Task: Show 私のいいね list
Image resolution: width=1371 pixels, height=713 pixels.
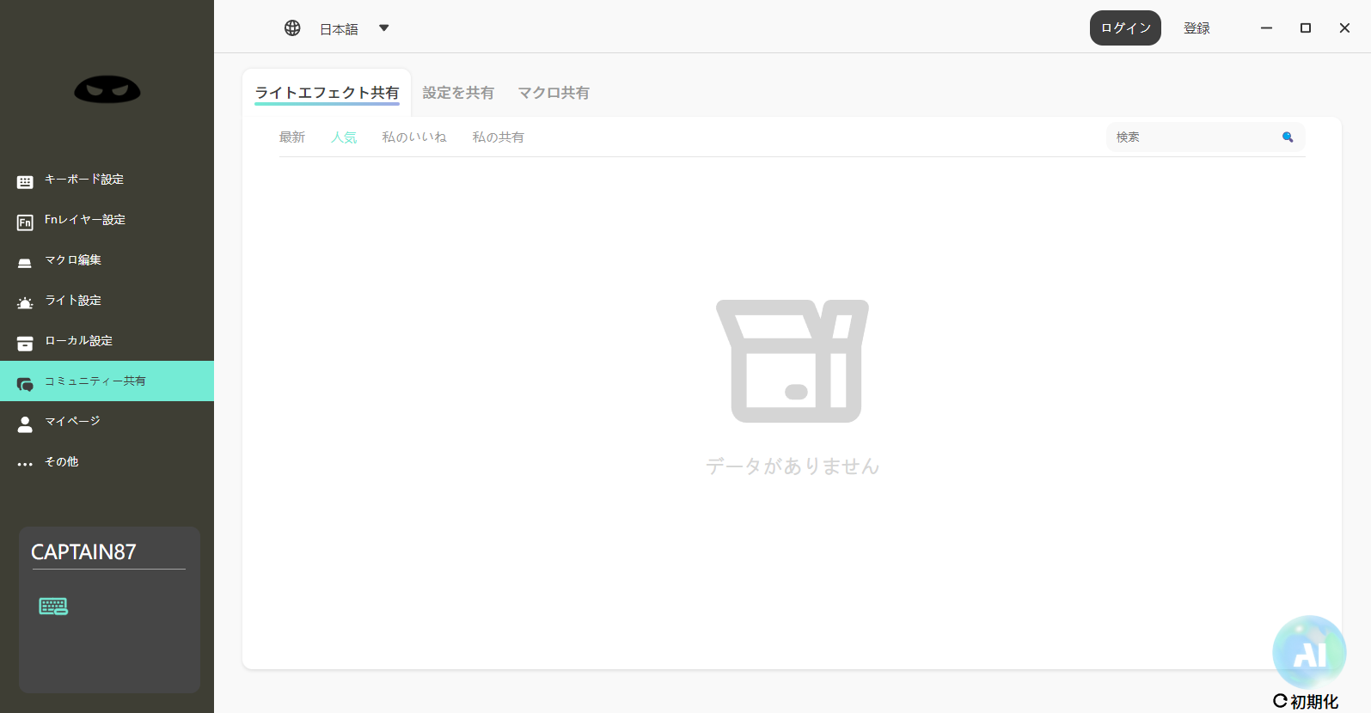Action: point(414,137)
